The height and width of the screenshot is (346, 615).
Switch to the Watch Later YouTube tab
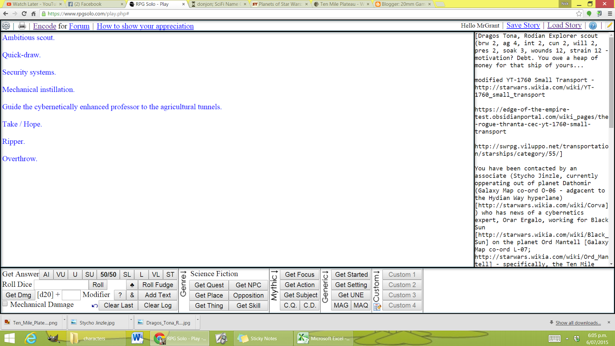pyautogui.click(x=34, y=4)
